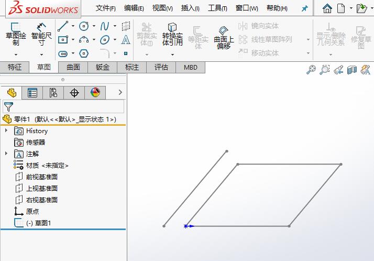Click the tree filter funnel icon
Screen dimensions: 374x261
pyautogui.click(x=8, y=106)
